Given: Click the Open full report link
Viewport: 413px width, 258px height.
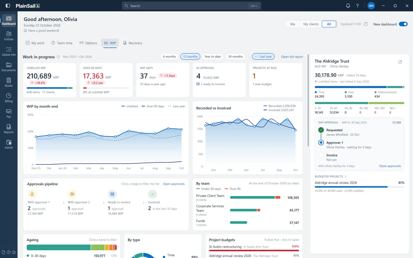Looking at the screenshot, I should click(x=292, y=57).
